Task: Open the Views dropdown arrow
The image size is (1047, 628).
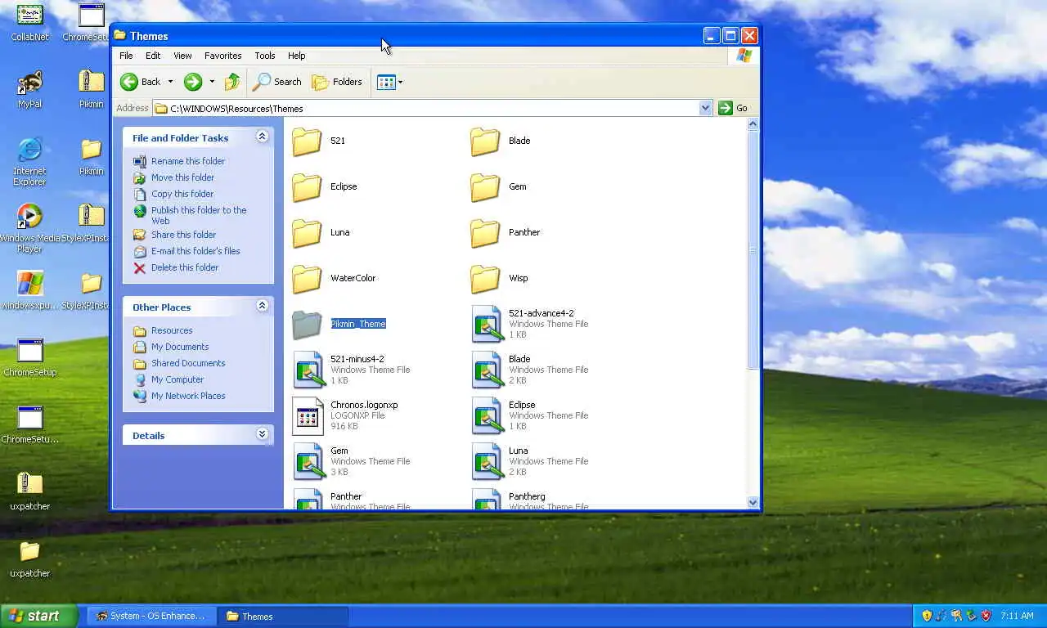Action: 400,82
